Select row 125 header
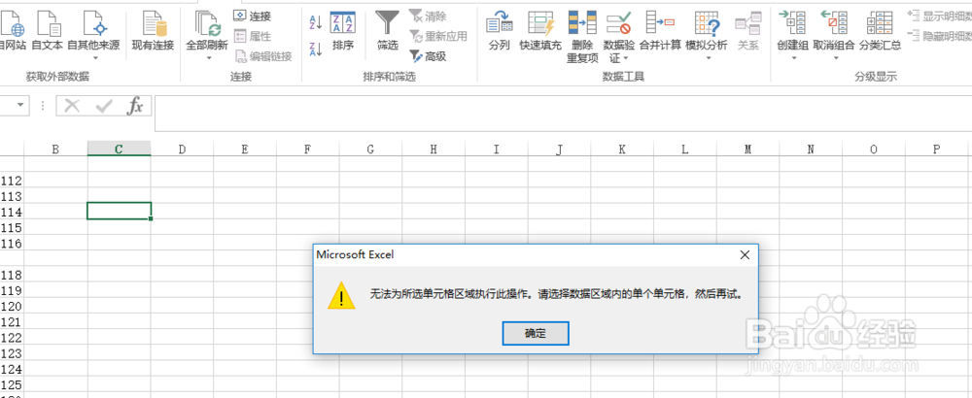Viewport: 972px width, 398px height. point(12,385)
